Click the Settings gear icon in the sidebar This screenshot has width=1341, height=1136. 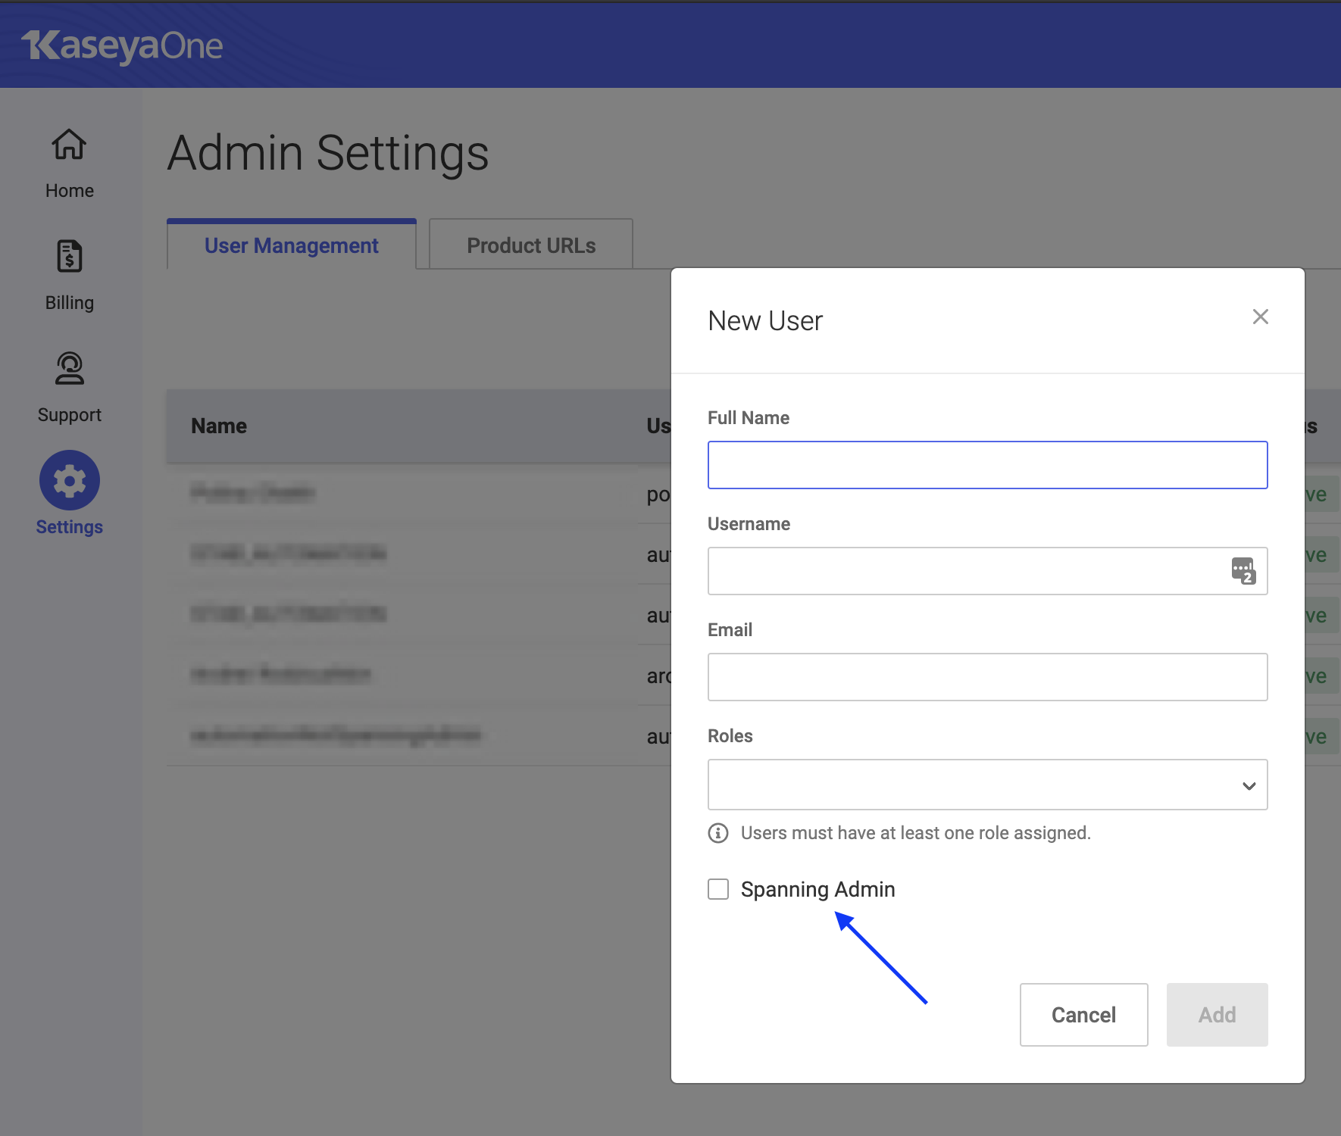[69, 479]
